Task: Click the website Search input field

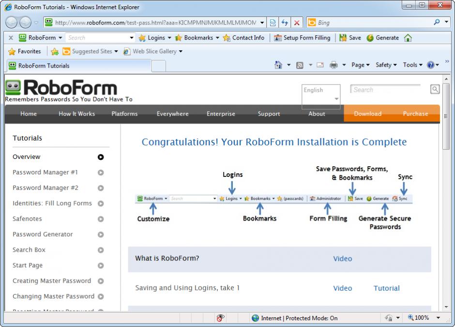Action: [385, 89]
